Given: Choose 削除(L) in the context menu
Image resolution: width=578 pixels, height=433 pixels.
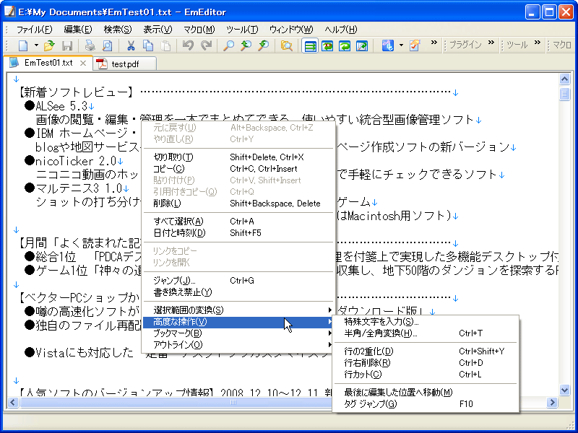Looking at the screenshot, I should point(238,204).
